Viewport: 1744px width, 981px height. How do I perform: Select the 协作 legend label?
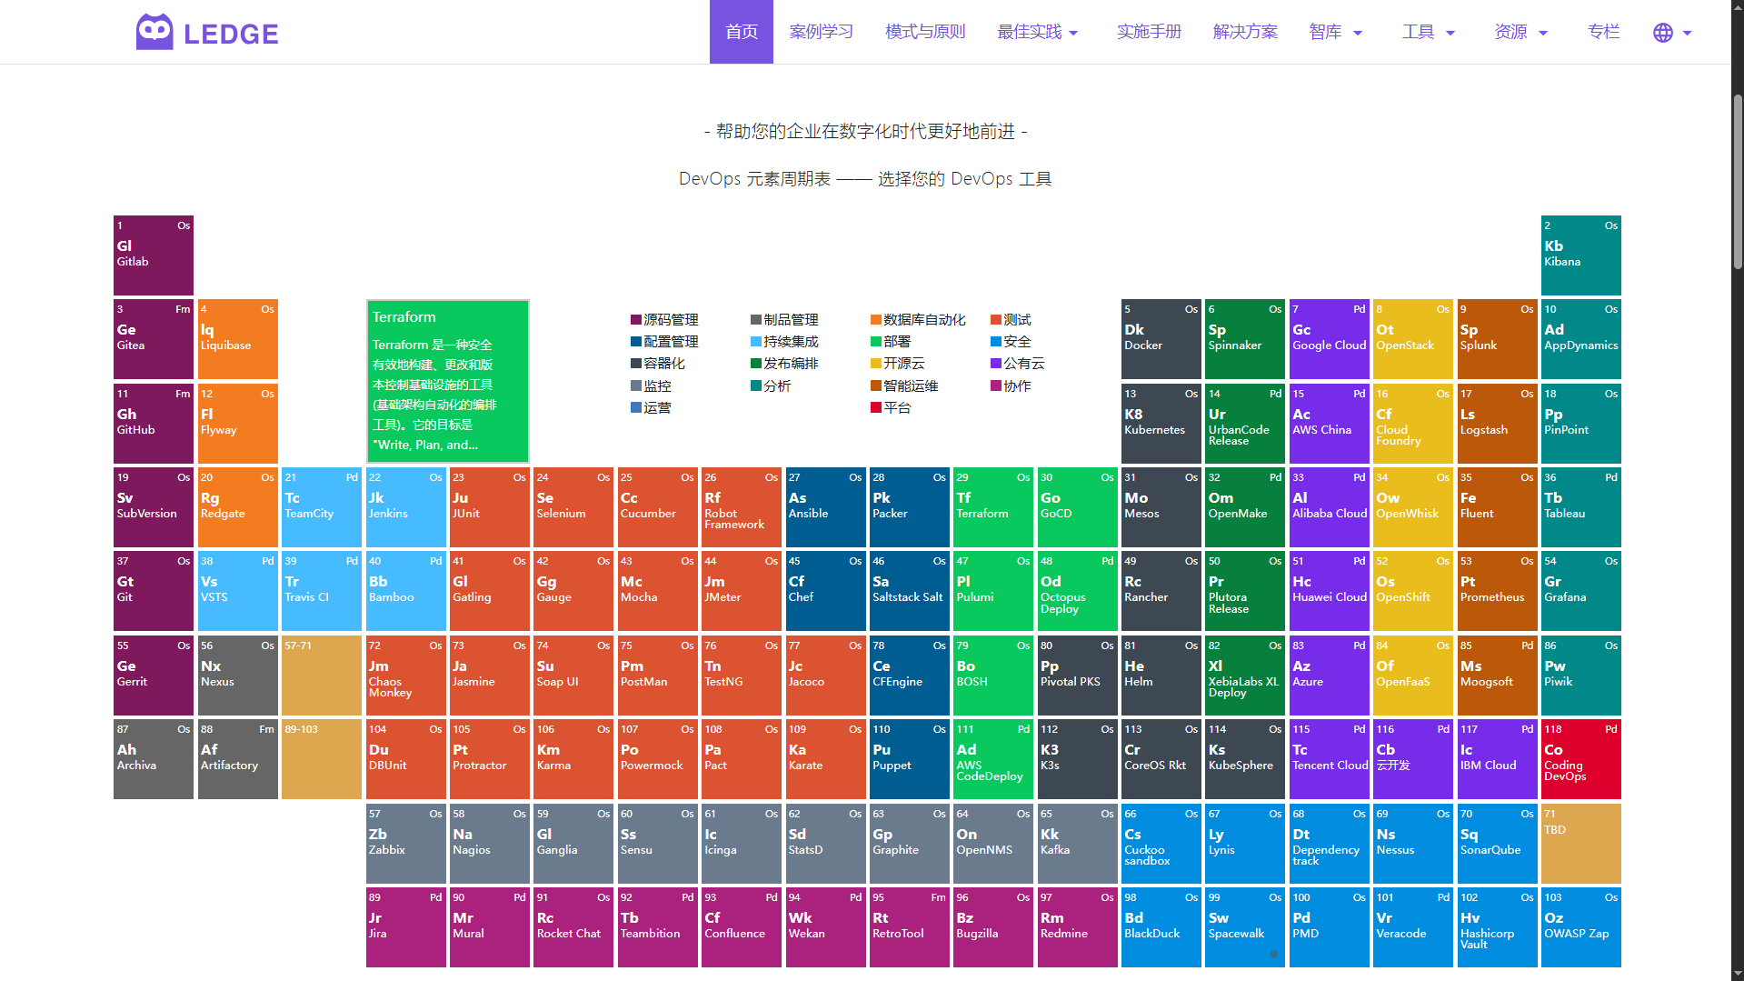click(x=1017, y=386)
